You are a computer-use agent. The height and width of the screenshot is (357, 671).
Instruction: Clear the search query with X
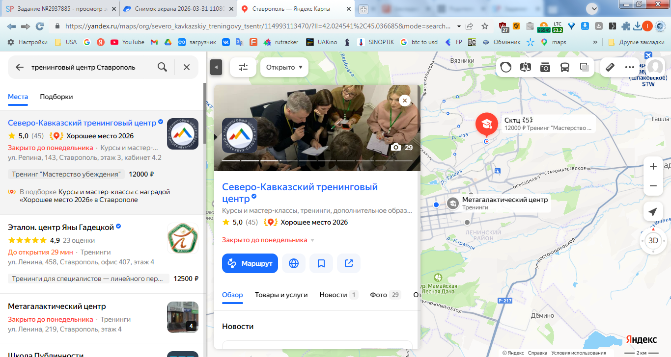(x=187, y=67)
